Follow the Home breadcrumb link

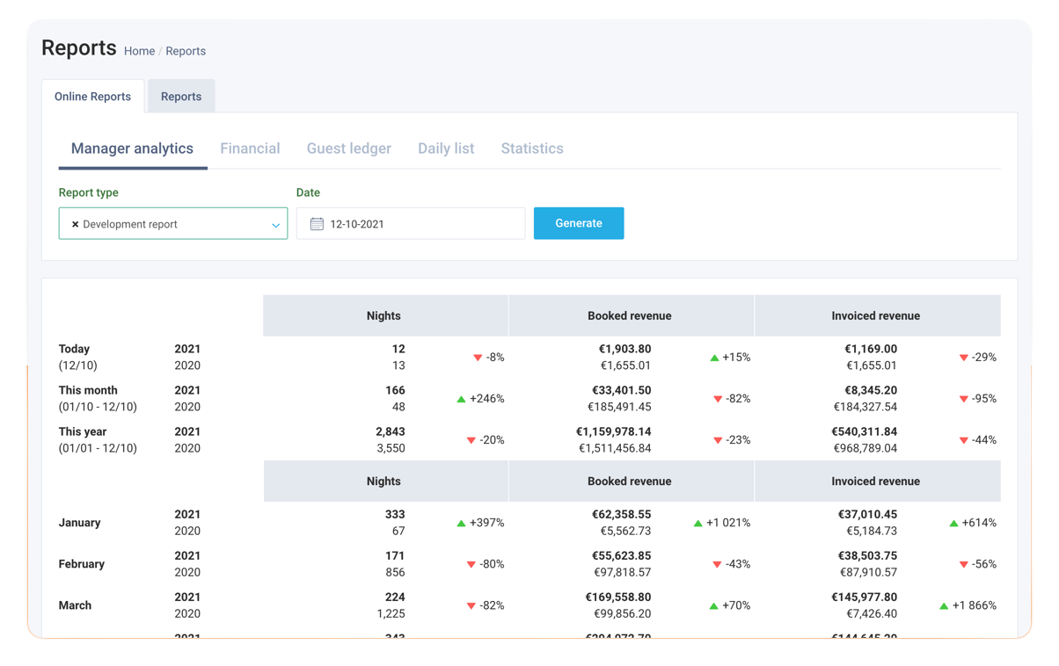tap(139, 51)
